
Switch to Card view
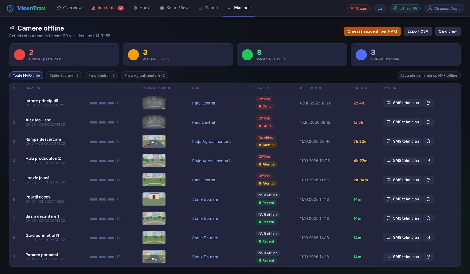448,31
